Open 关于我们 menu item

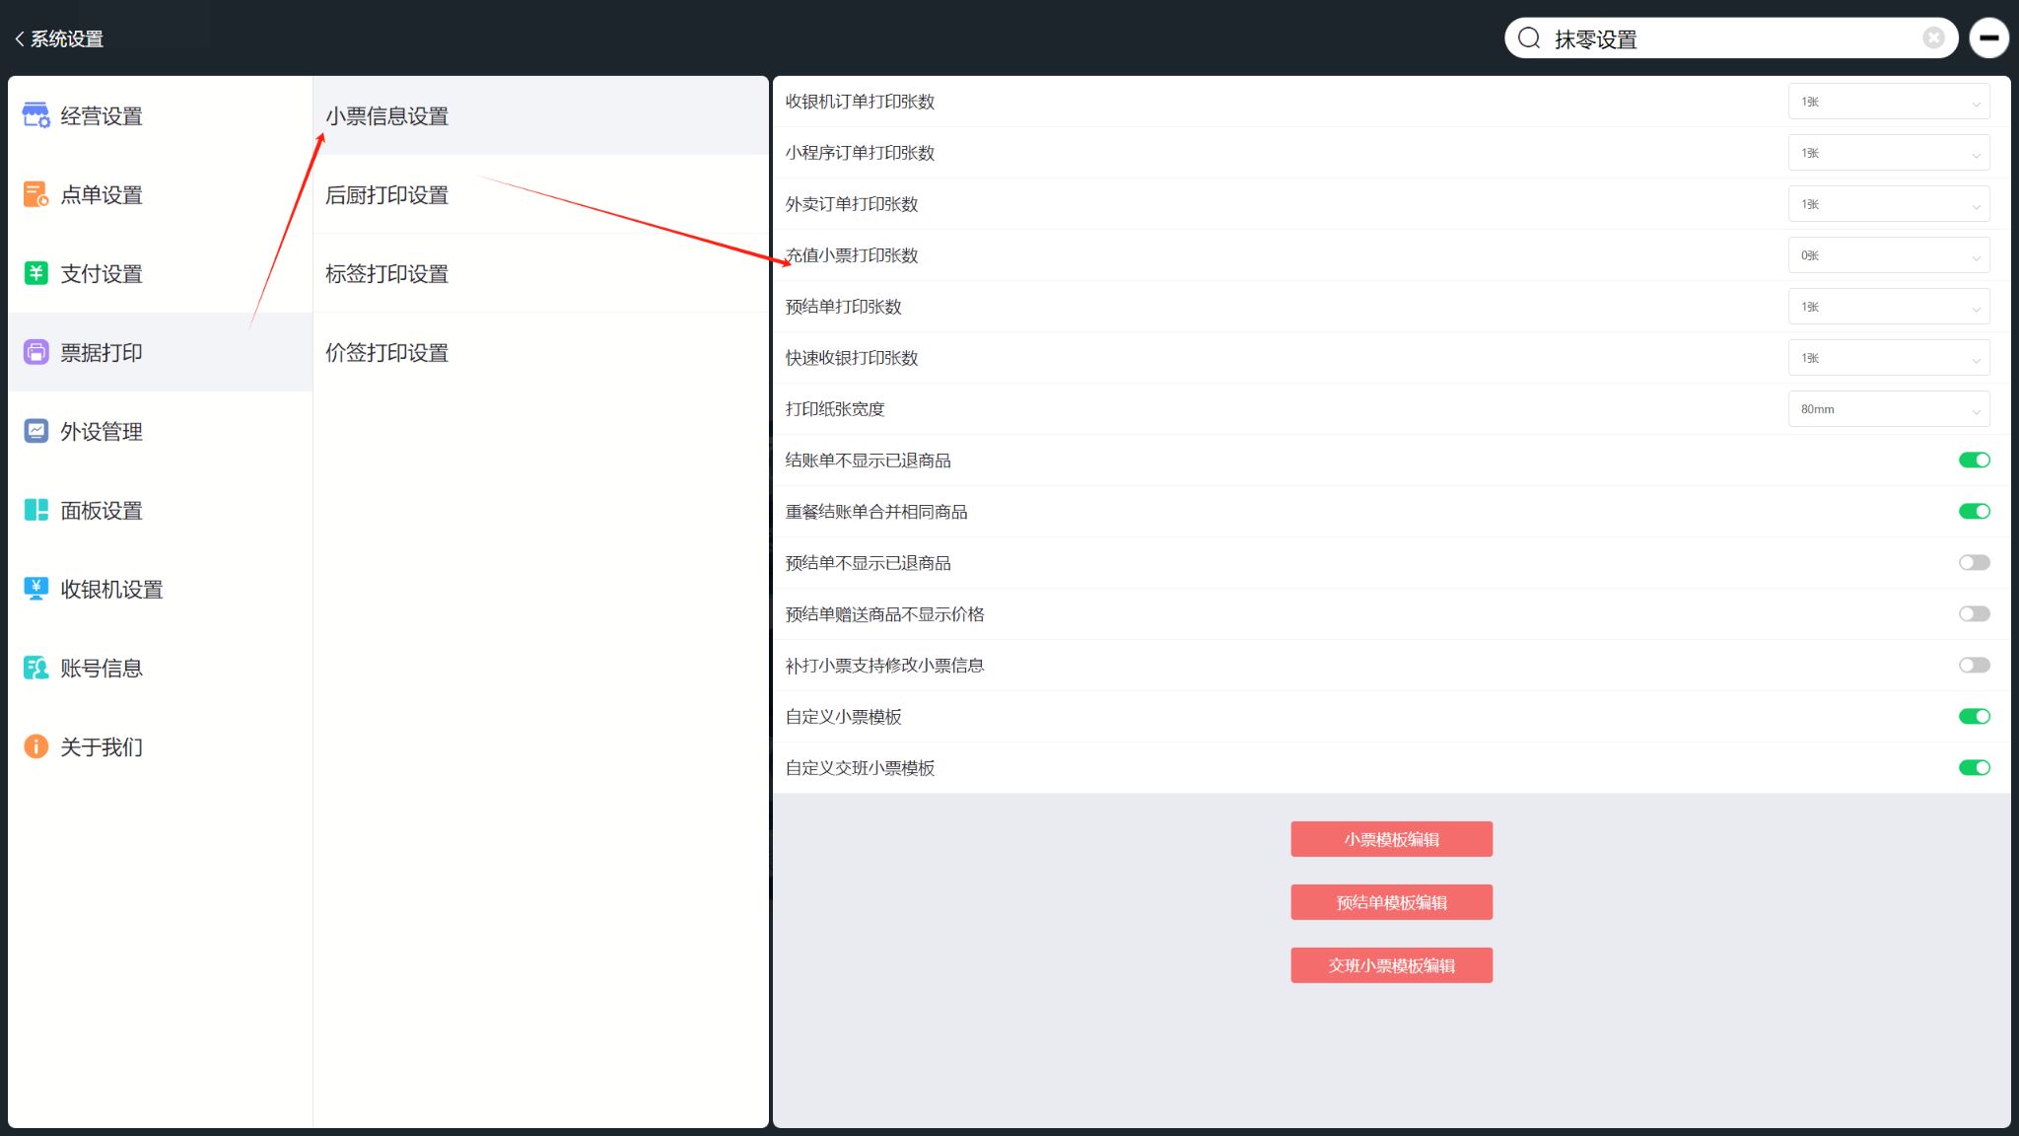click(x=160, y=746)
